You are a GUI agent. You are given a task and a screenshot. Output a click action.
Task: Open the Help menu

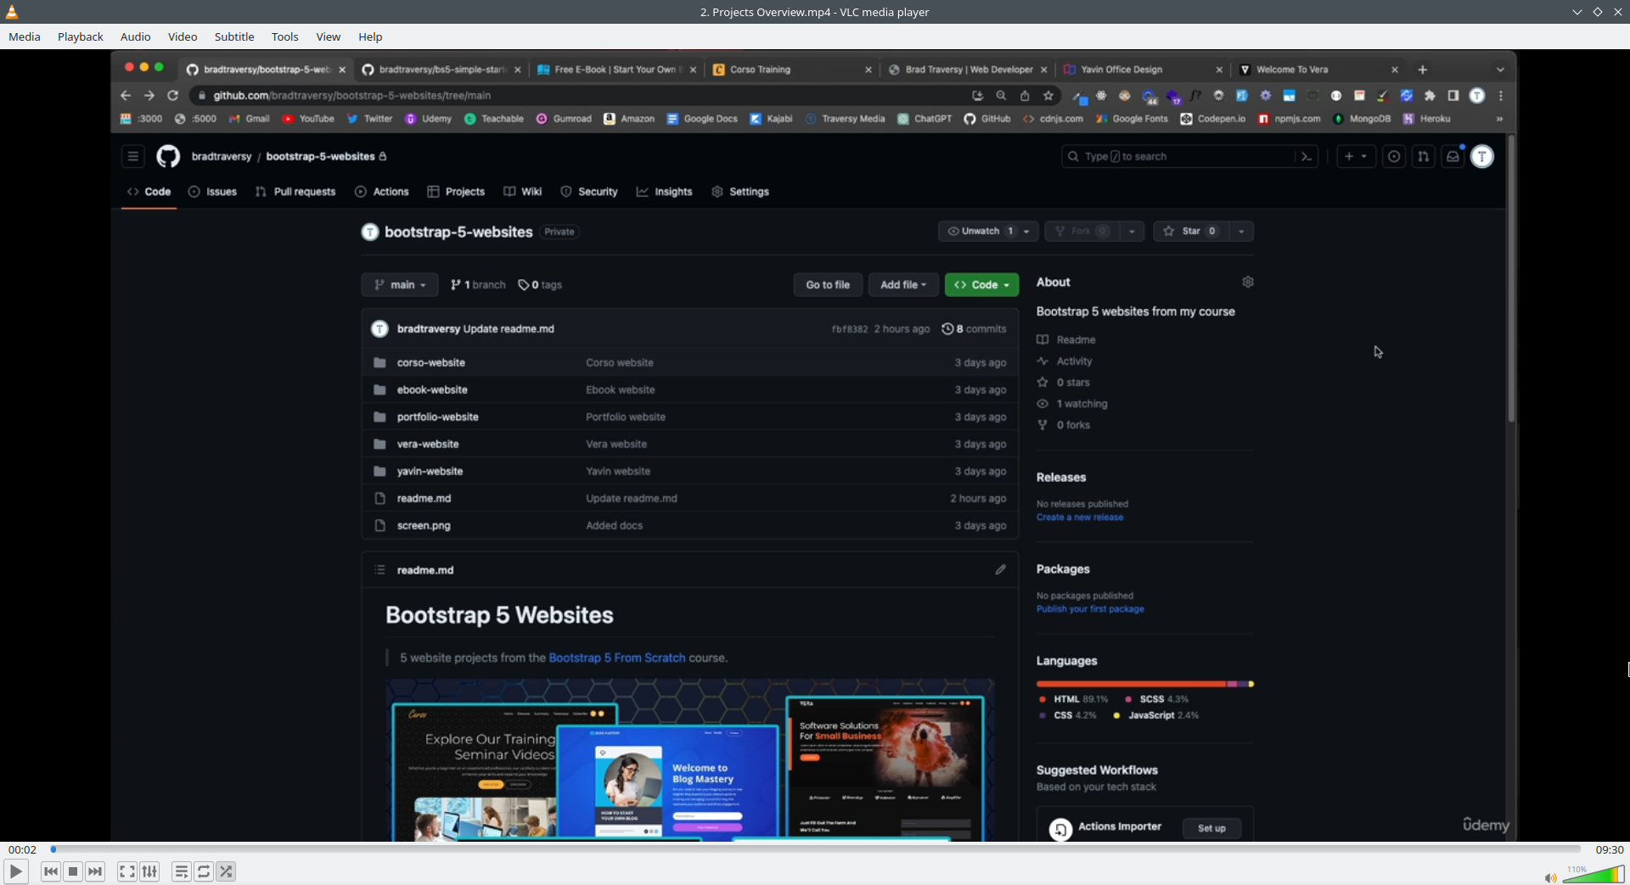click(x=370, y=36)
